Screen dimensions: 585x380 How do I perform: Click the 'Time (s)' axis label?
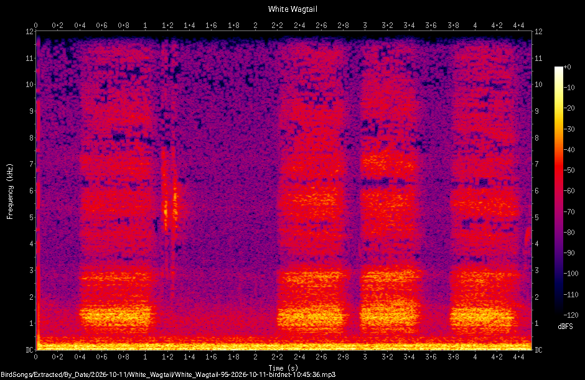(284, 368)
